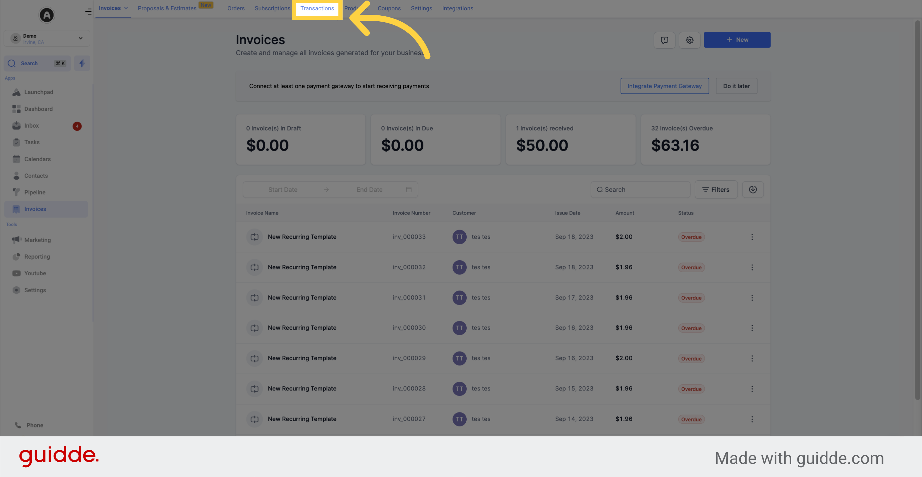The image size is (922, 477).
Task: Open actions menu for inv_000032
Action: tap(752, 267)
